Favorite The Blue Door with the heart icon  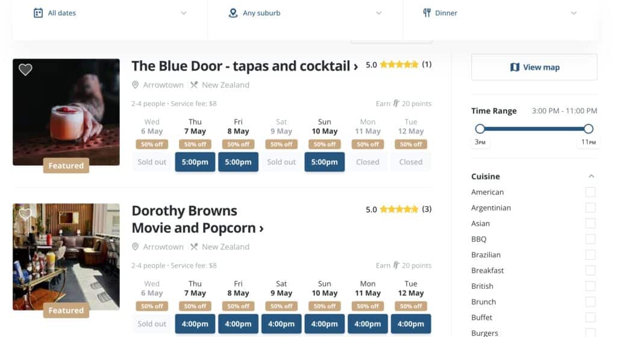[x=25, y=70]
